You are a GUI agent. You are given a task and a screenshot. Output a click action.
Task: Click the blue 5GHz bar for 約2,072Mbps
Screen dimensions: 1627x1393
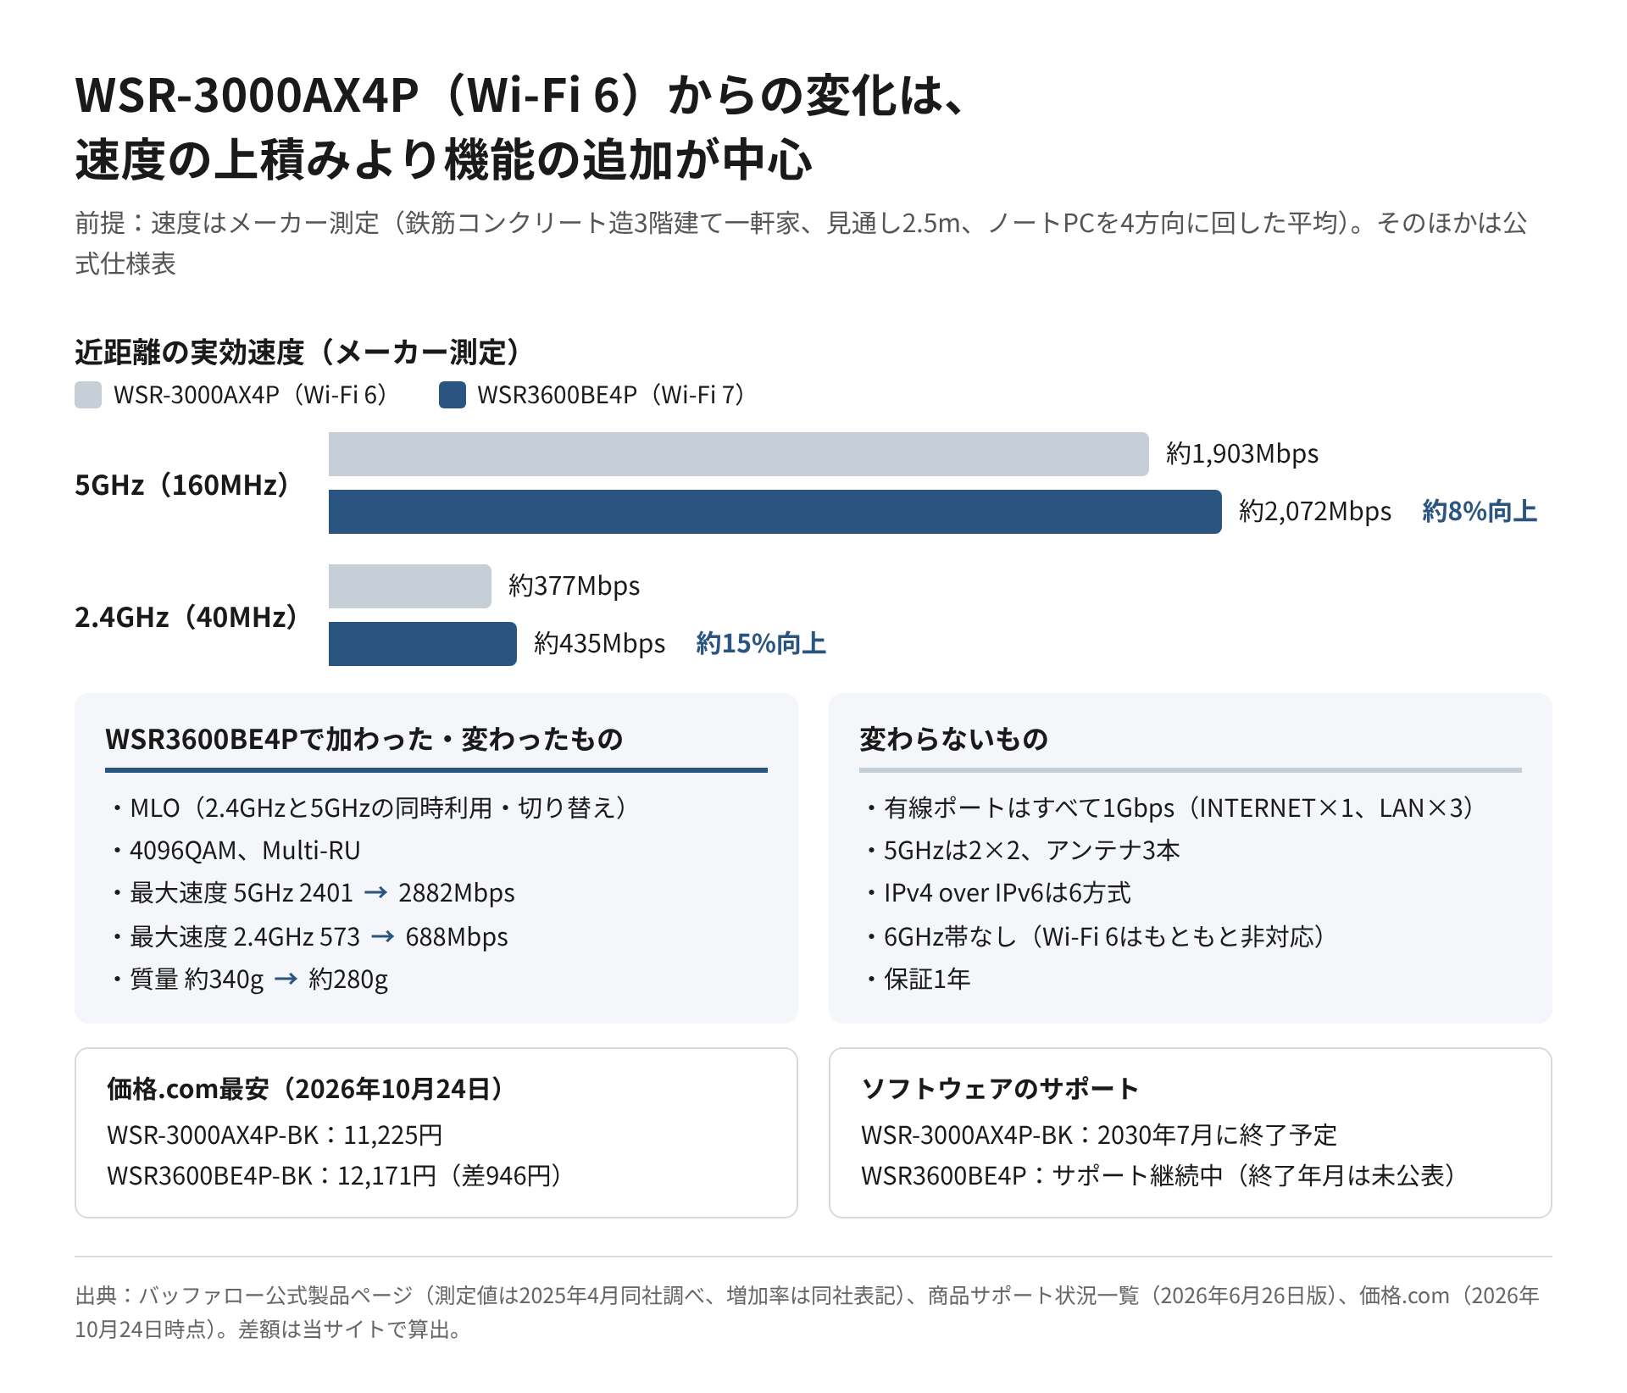[x=775, y=512]
